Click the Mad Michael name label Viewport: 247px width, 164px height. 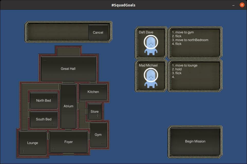(x=148, y=65)
